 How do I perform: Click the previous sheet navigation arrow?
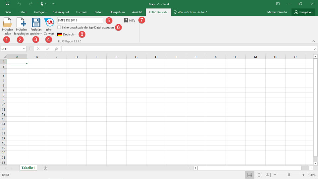[6, 168]
